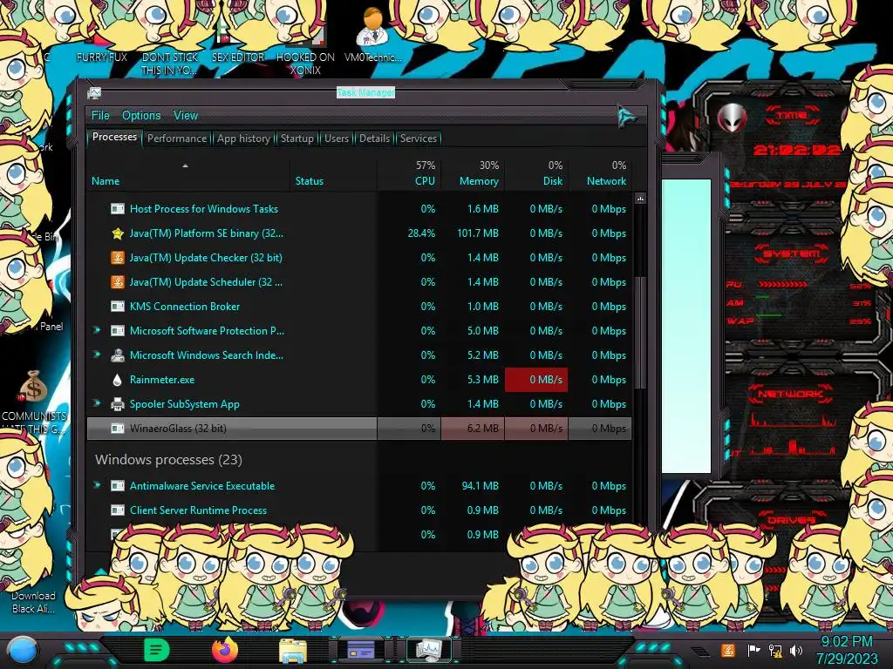Click the red 0 MB/s Rainmeter disk cell

(x=536, y=380)
